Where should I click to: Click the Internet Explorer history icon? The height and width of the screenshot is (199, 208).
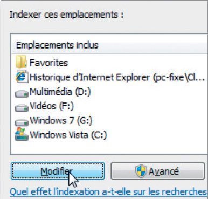coord(22,77)
